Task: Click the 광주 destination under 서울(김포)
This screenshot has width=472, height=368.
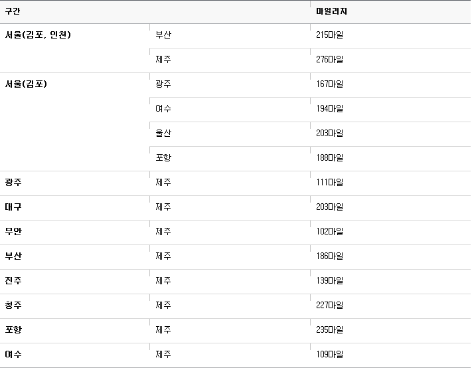Action: [163, 84]
